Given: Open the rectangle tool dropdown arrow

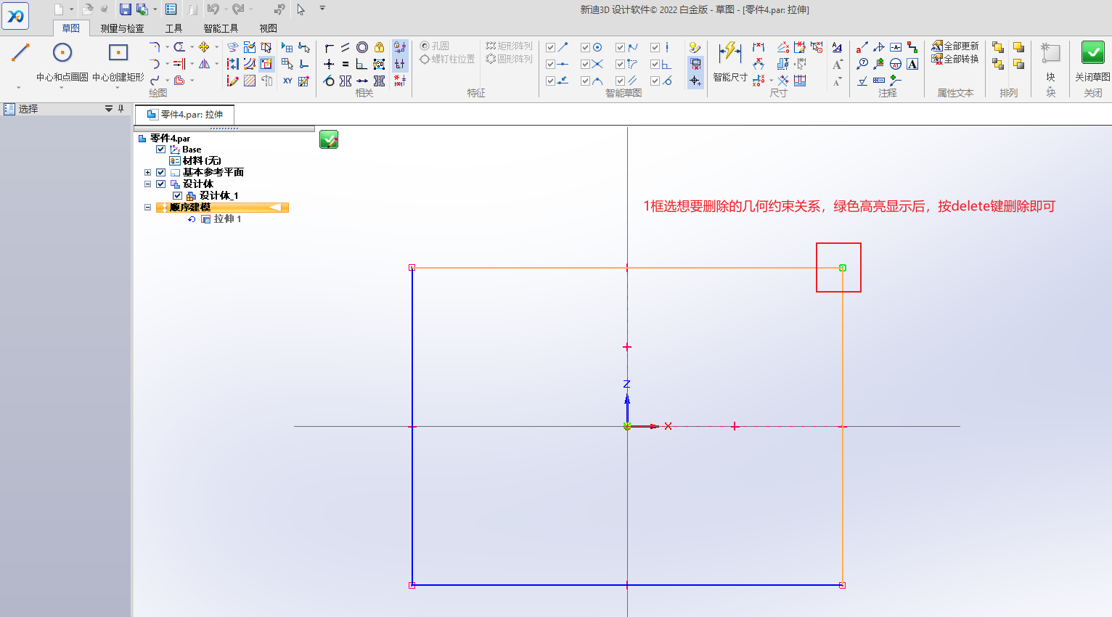Looking at the screenshot, I should [118, 89].
